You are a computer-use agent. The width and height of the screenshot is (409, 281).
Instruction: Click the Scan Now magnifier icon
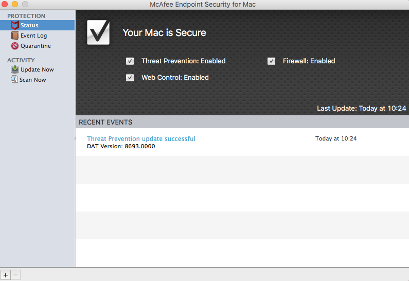(15, 80)
